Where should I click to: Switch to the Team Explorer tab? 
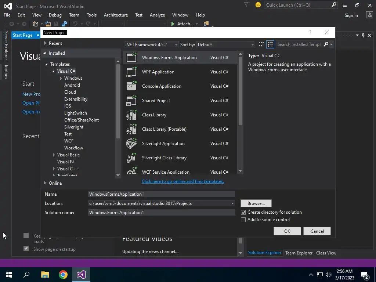(x=299, y=253)
